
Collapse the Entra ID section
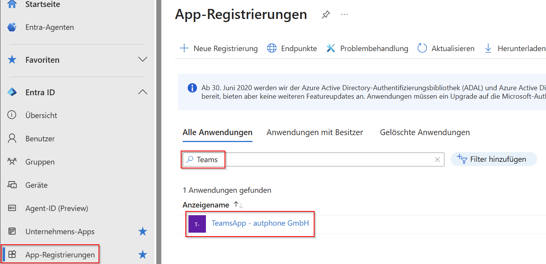[143, 92]
